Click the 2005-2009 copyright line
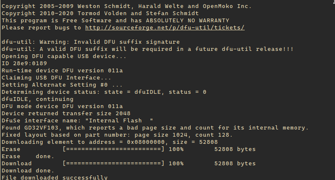 [127, 6]
